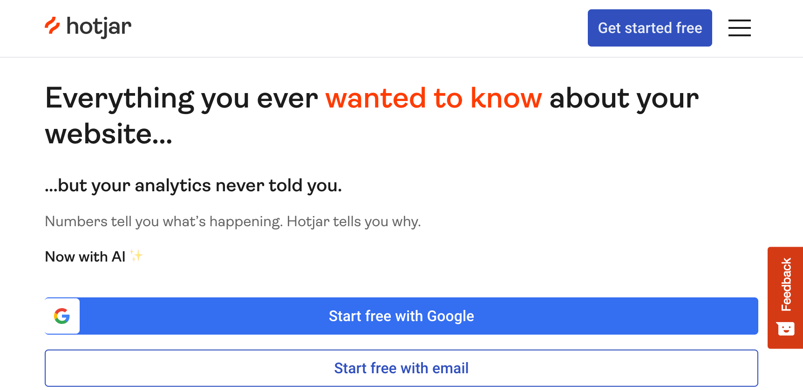Select Start free with Google text
Image resolution: width=803 pixels, height=390 pixels.
coord(401,316)
